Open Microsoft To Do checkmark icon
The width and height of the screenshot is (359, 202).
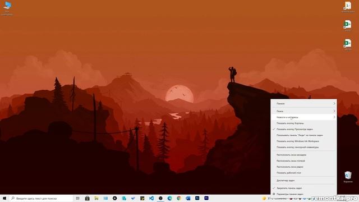point(133,198)
